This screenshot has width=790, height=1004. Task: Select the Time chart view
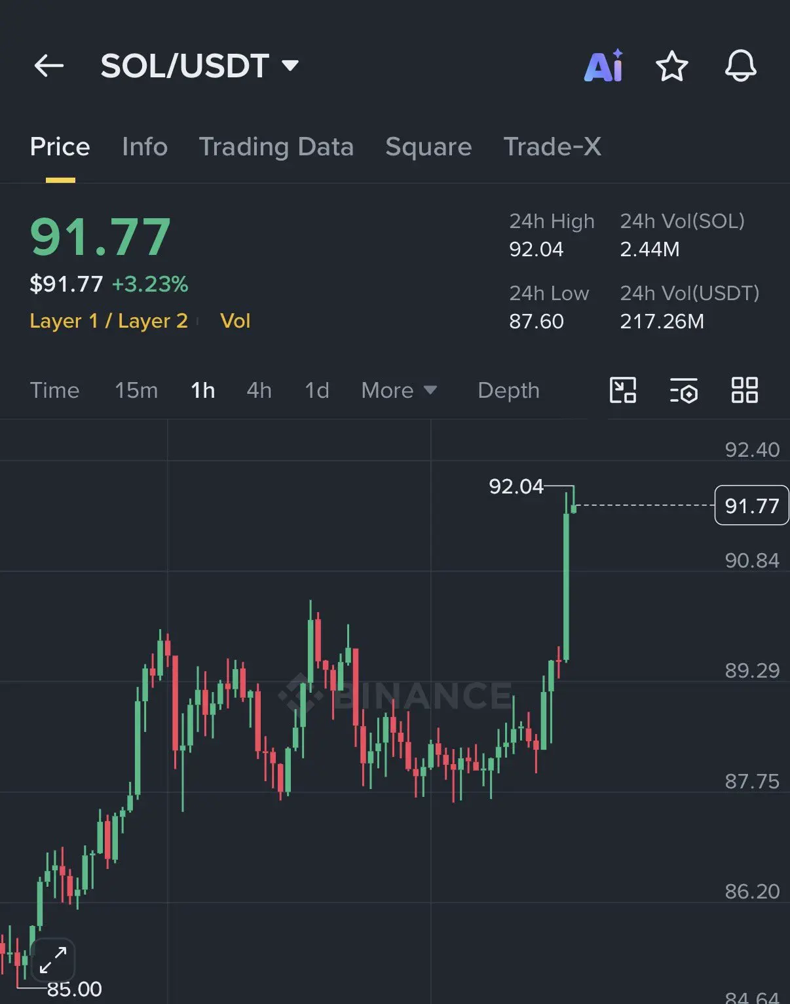54,391
